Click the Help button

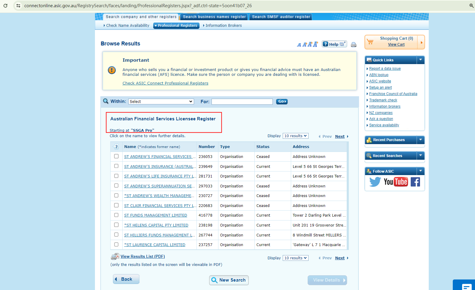tap(334, 44)
